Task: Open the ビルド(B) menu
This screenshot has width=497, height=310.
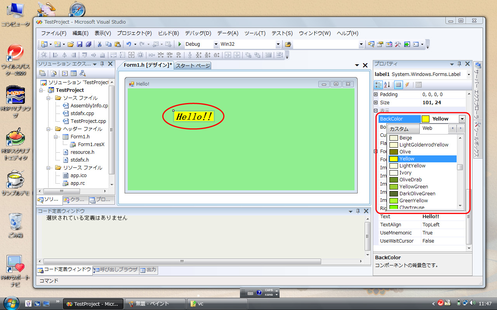Action: 169,33
